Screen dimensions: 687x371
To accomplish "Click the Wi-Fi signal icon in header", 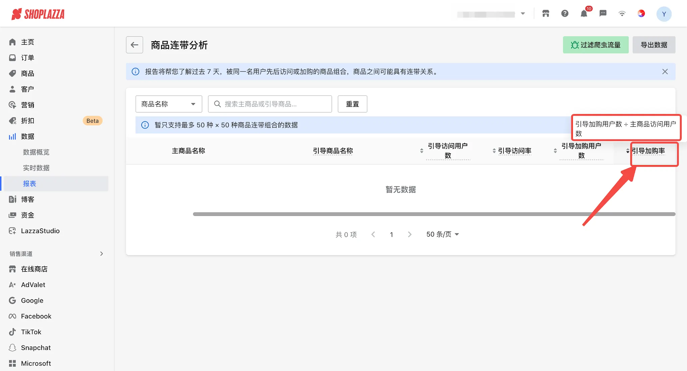I will coord(622,13).
